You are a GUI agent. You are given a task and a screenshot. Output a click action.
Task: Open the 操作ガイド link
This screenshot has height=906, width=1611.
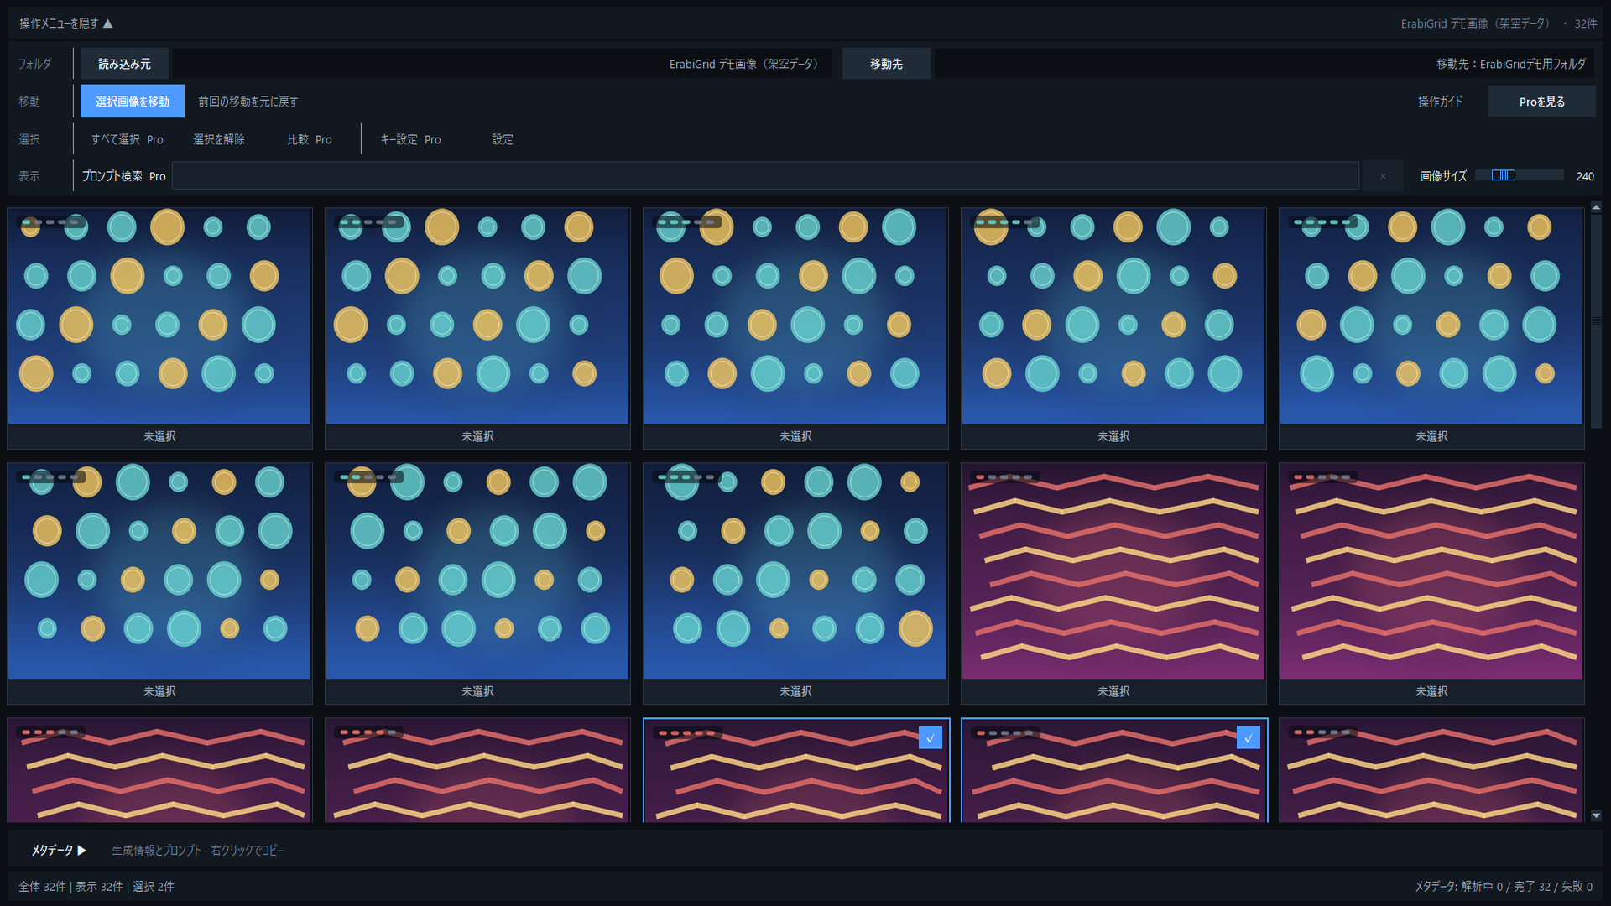[x=1440, y=102]
